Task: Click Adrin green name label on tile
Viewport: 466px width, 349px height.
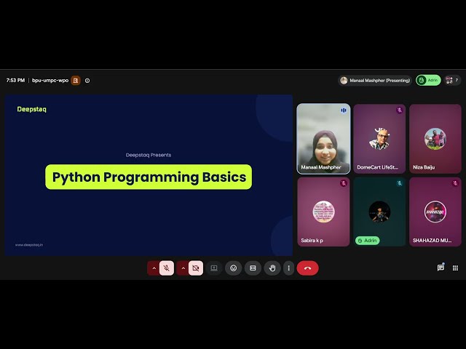Action: tap(367, 241)
